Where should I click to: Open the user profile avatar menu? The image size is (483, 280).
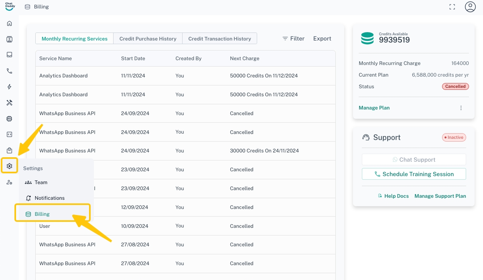(x=470, y=7)
